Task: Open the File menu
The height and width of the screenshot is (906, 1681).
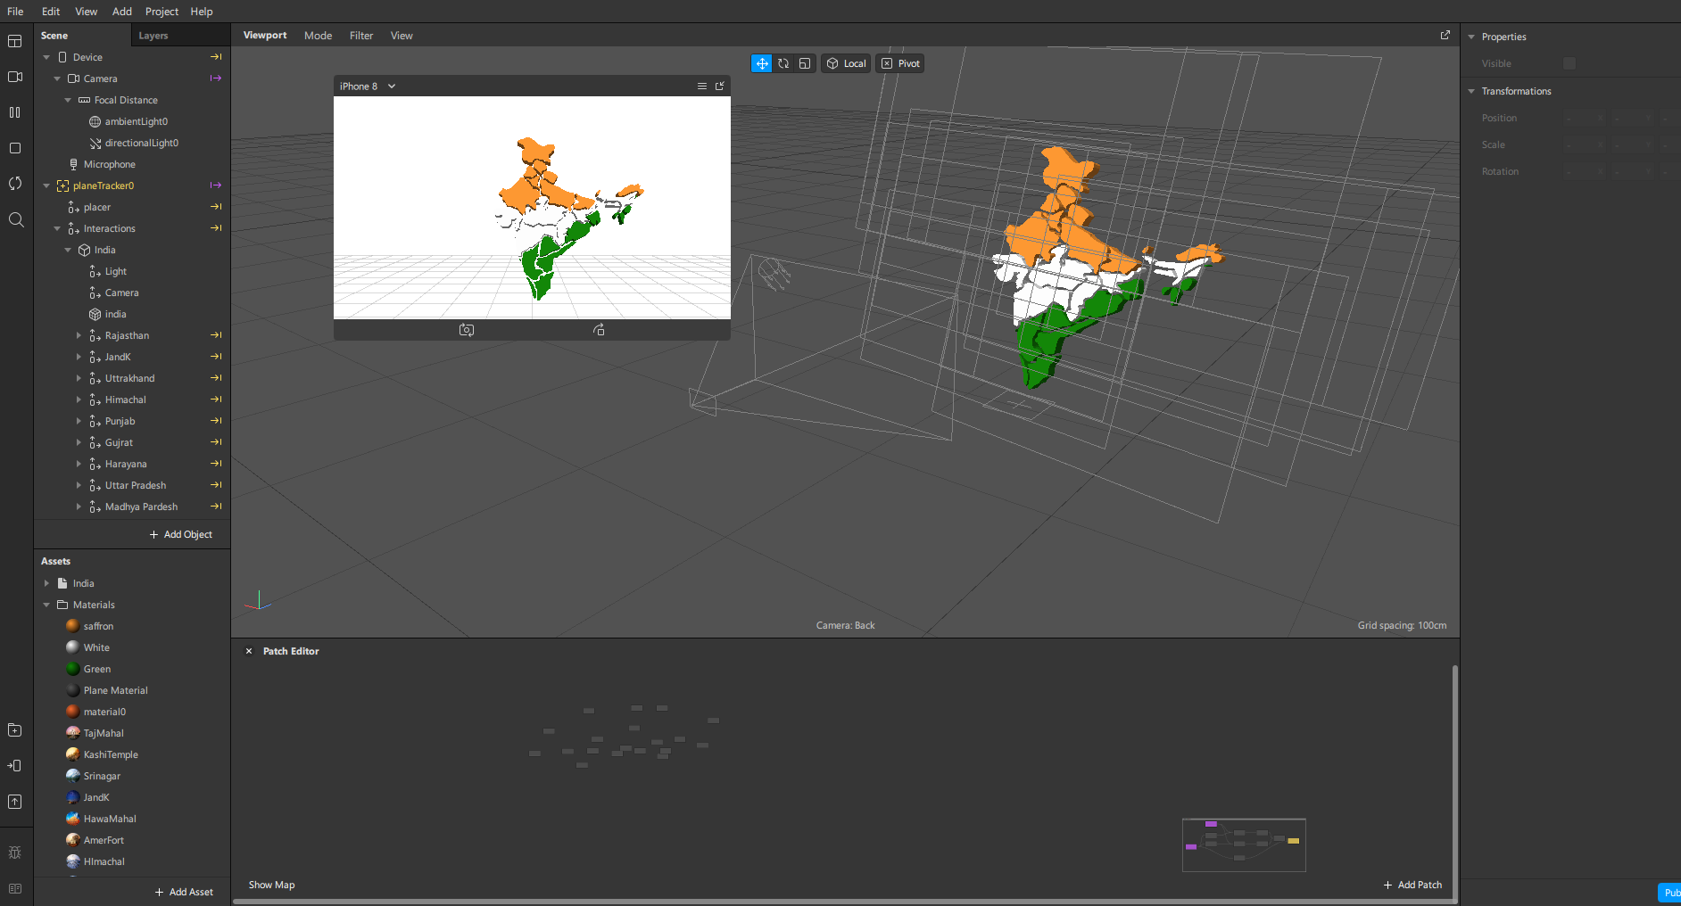Action: pos(15,12)
